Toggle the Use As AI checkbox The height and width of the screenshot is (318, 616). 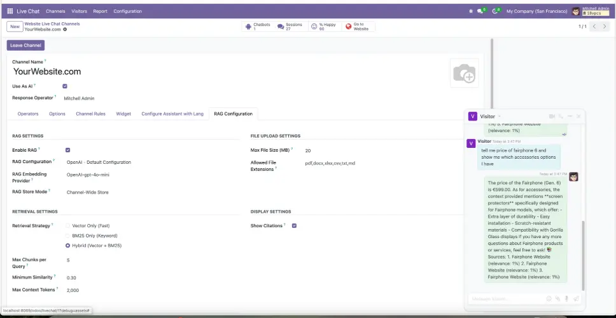[x=65, y=86]
